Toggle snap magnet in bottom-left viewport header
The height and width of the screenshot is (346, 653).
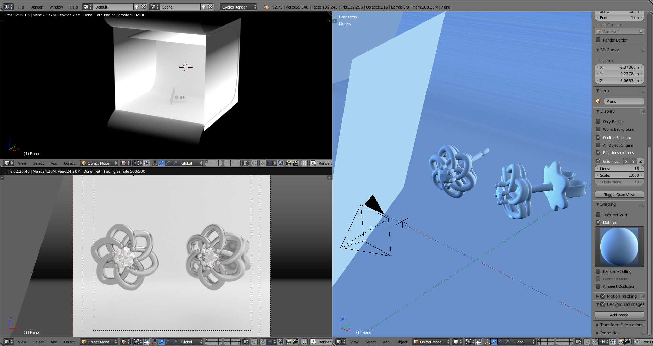pyautogui.click(x=263, y=342)
